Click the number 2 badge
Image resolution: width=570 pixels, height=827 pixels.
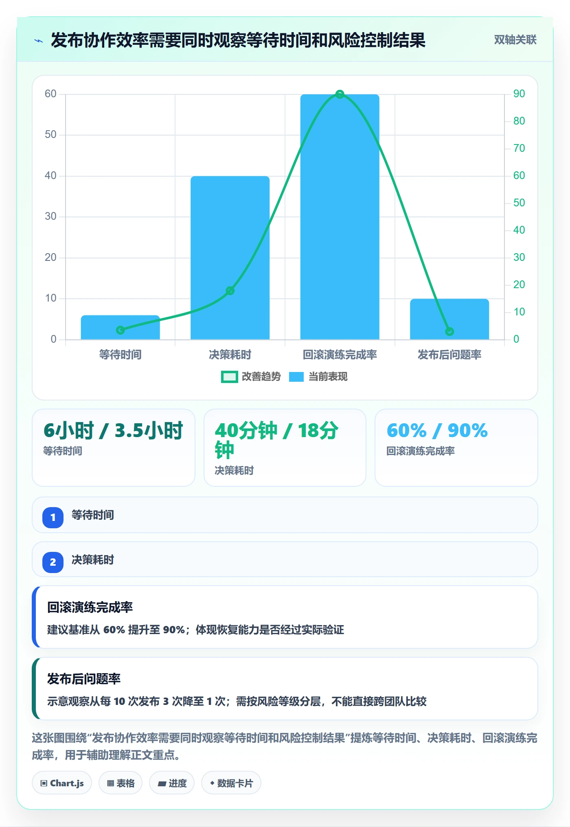pos(53,562)
